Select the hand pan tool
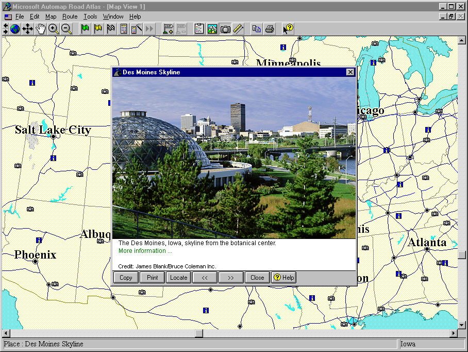This screenshot has height=352, width=468. pyautogui.click(x=40, y=29)
